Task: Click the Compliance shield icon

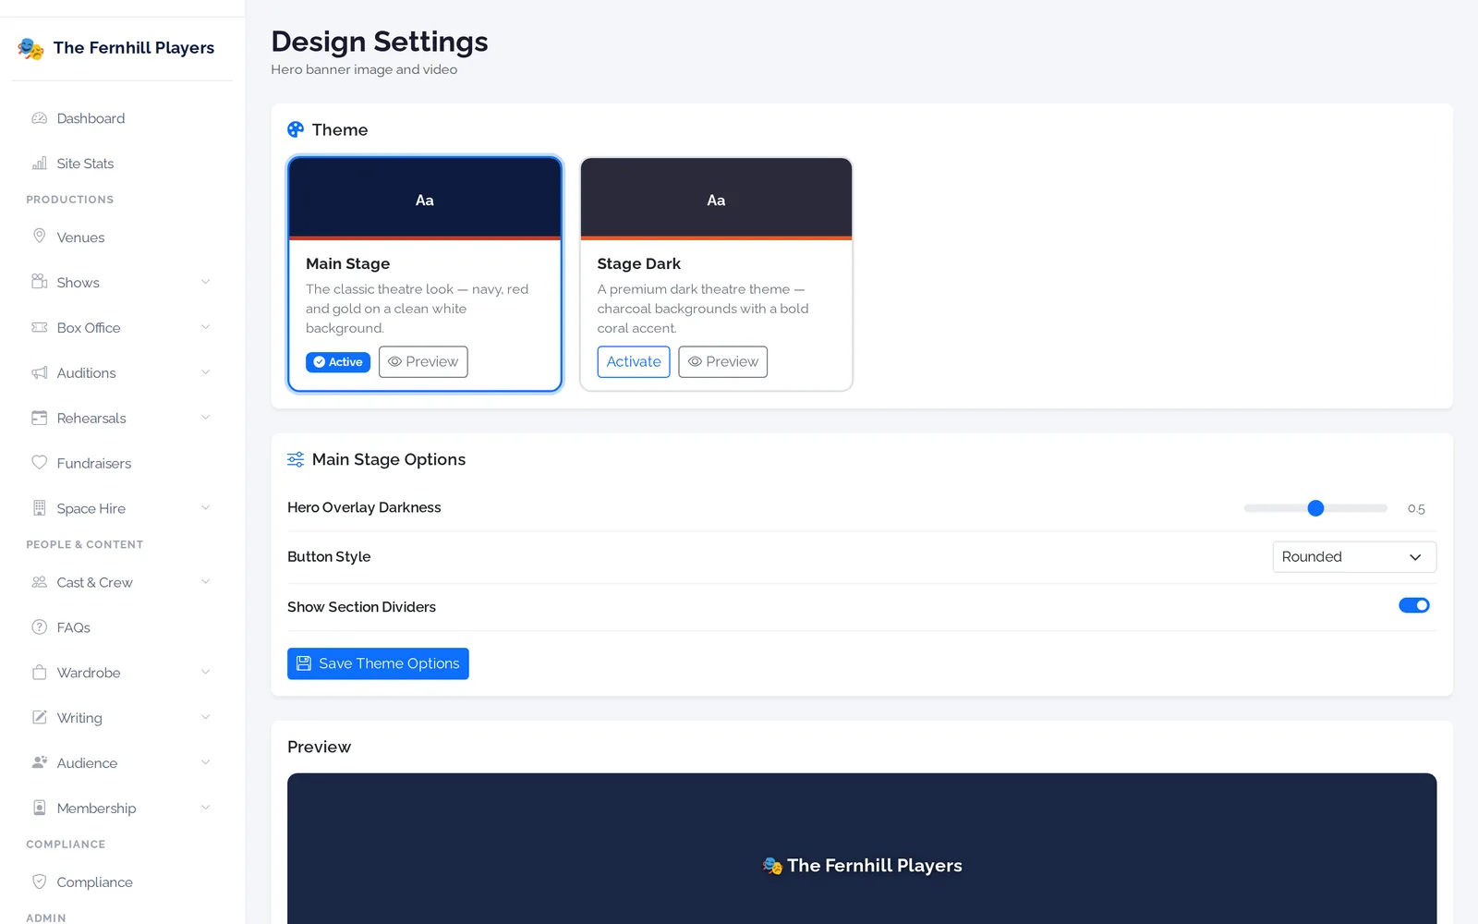Action: click(x=40, y=882)
